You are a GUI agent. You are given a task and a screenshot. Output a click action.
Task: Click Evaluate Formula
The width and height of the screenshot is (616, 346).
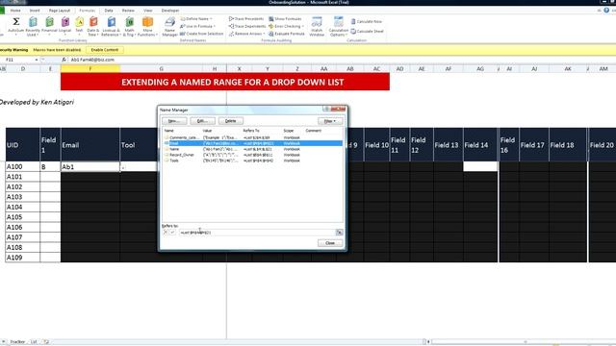[287, 34]
